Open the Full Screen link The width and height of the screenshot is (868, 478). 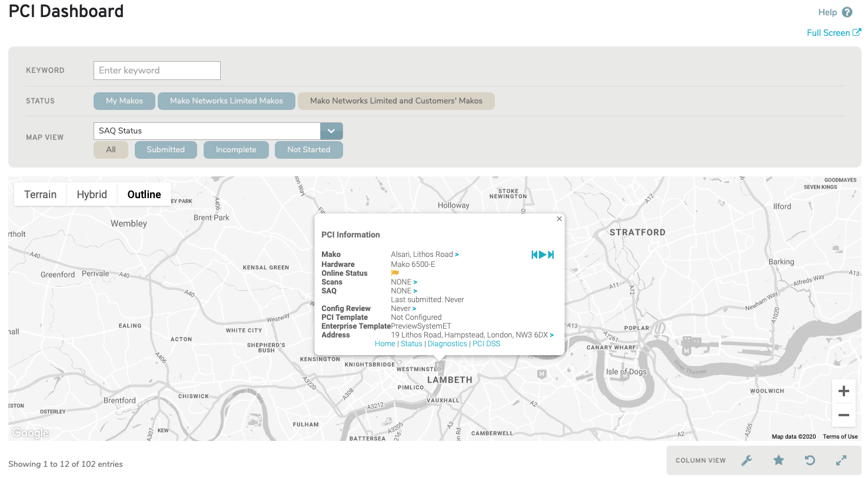pyautogui.click(x=833, y=32)
